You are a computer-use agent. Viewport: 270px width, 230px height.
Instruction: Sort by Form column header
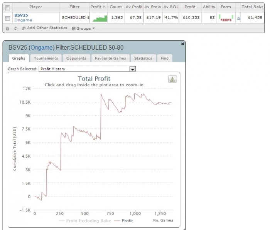226,7
